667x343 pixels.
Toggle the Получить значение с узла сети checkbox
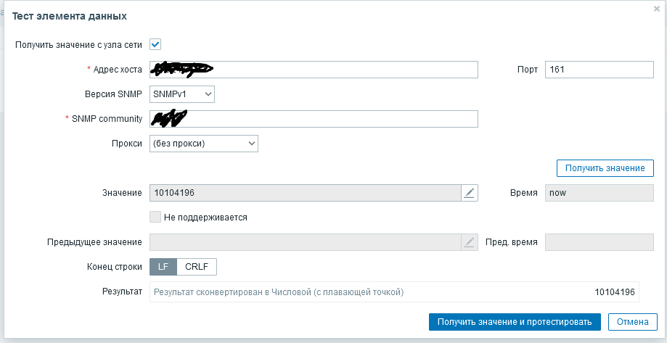[x=155, y=44]
